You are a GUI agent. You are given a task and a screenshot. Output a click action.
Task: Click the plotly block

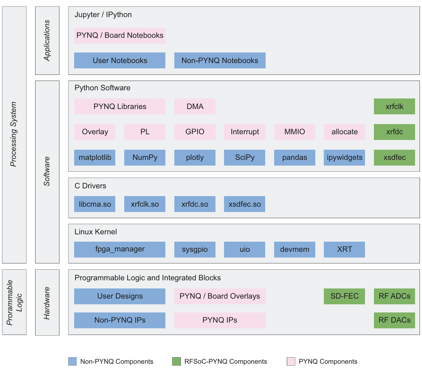pos(195,157)
